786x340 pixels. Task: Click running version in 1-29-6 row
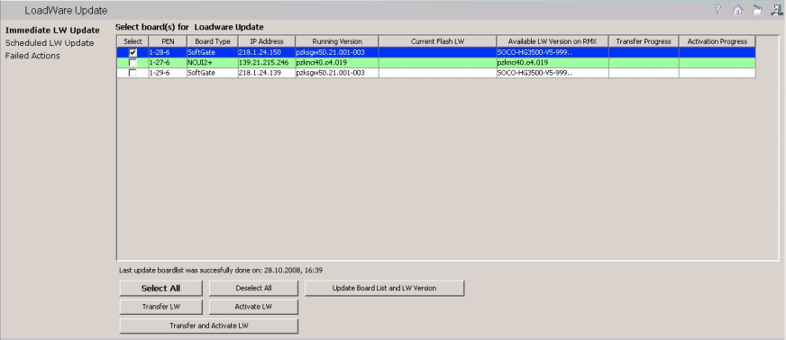coord(337,73)
